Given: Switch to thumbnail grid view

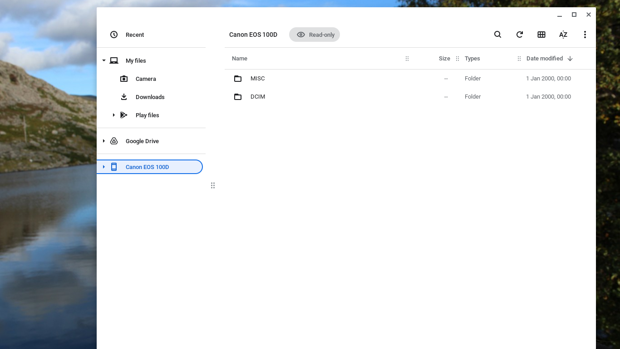Looking at the screenshot, I should [x=541, y=35].
